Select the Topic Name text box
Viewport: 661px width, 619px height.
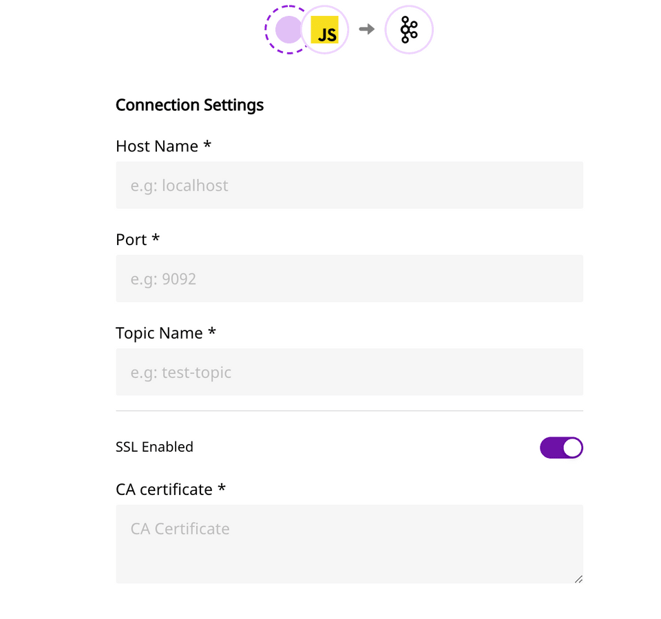[x=349, y=372]
